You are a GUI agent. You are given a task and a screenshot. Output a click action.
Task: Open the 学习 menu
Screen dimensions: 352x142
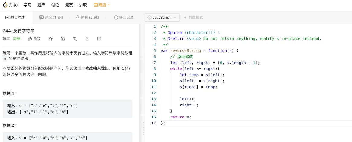(27, 5)
